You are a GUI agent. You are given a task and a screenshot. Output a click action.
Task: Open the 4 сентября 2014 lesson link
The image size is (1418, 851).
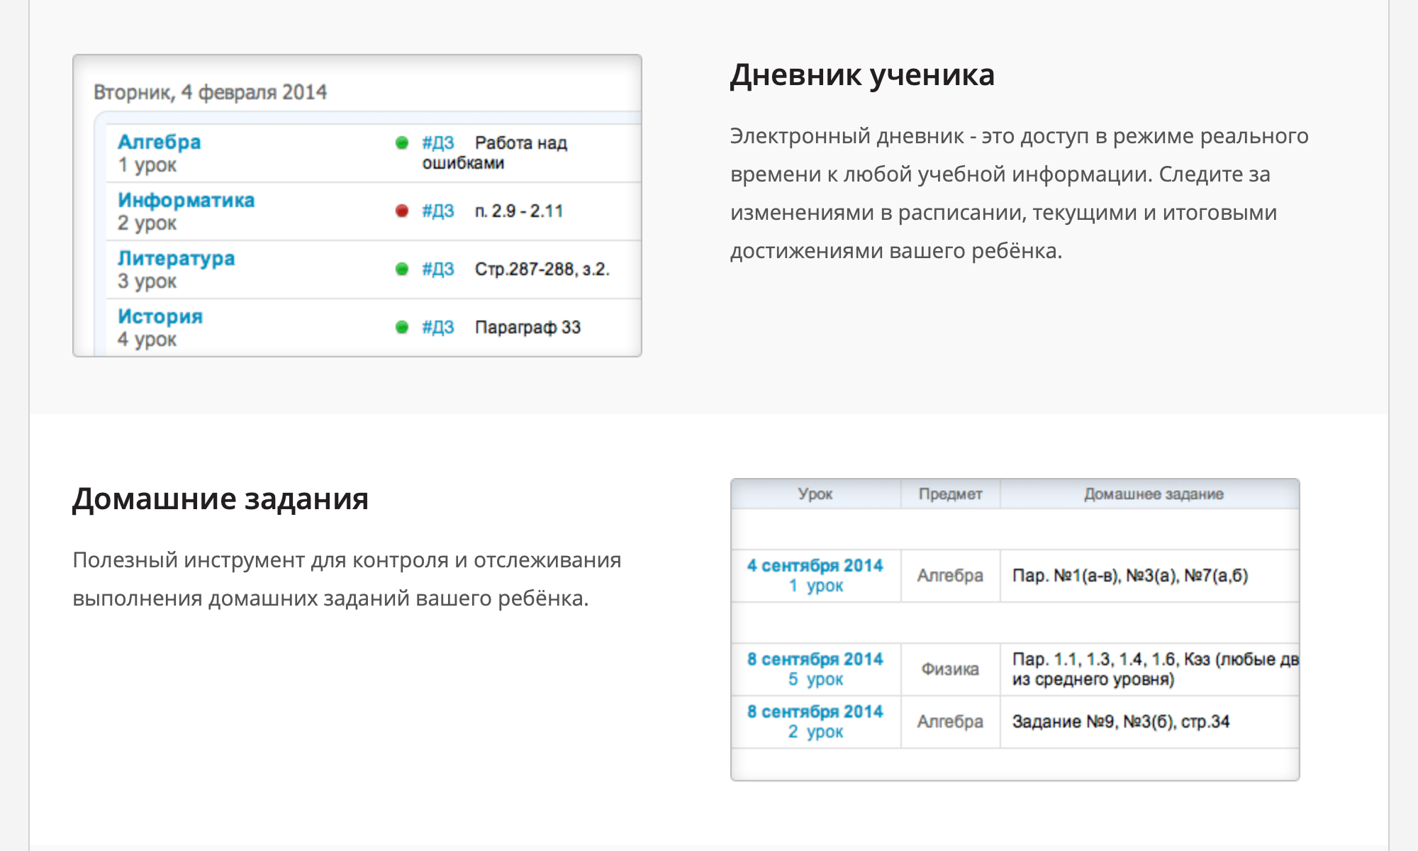[x=815, y=575]
